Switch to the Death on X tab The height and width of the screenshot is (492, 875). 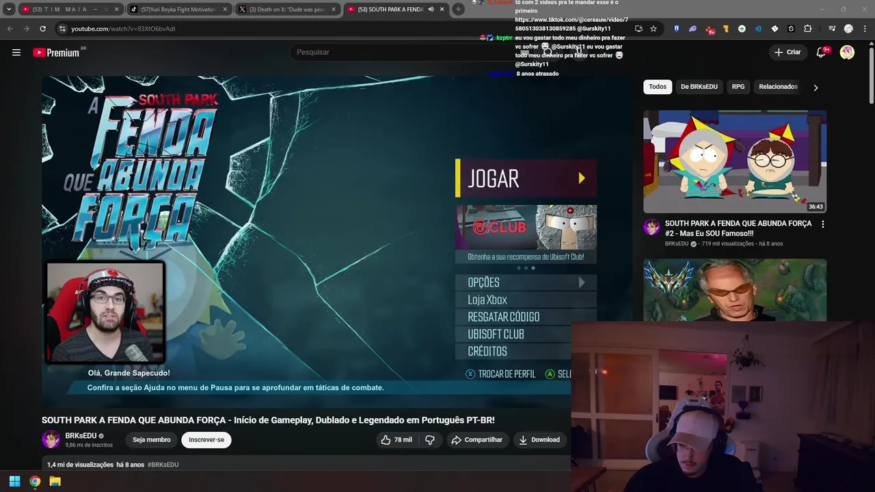click(287, 9)
